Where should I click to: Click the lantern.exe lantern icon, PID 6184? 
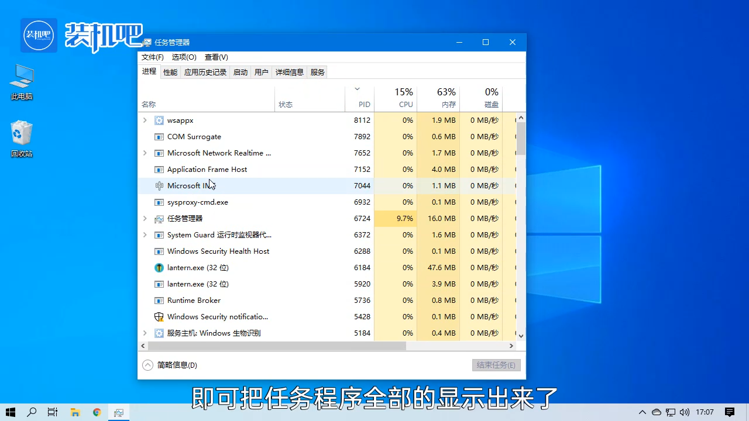click(159, 268)
